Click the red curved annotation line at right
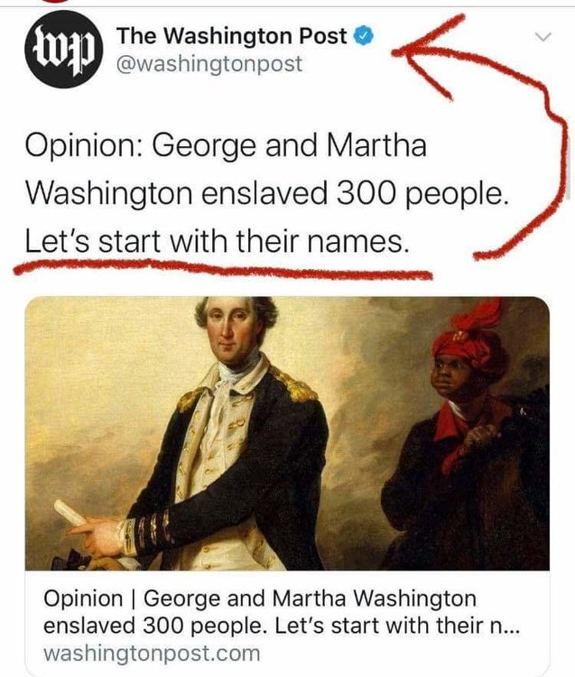Screen dimensions: 575x677 coord(535,151)
